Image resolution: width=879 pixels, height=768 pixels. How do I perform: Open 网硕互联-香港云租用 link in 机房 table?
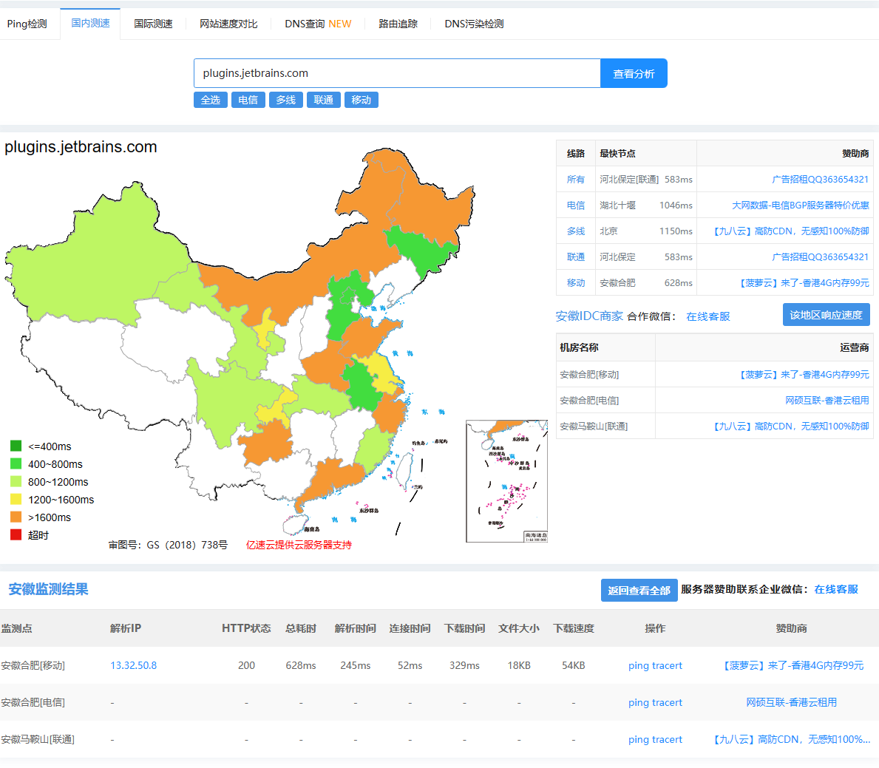827,400
